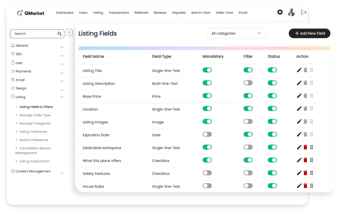The height and width of the screenshot is (213, 341).
Task: Enable the Filter toggle for Listing Description
Action: [248, 83]
